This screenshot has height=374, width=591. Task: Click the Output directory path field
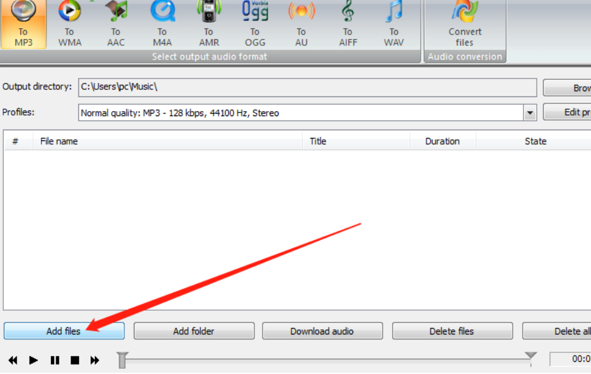click(x=307, y=87)
